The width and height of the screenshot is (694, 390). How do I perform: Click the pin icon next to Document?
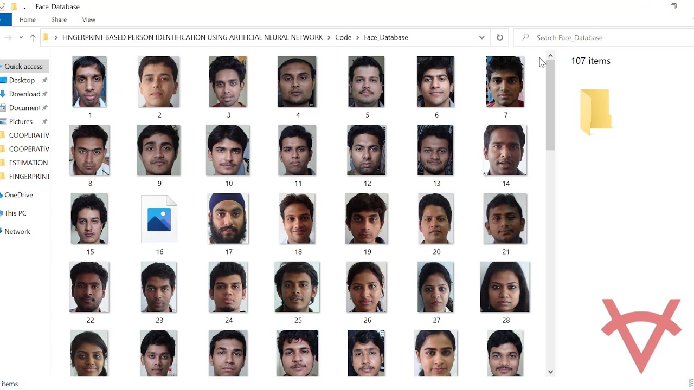click(x=44, y=108)
